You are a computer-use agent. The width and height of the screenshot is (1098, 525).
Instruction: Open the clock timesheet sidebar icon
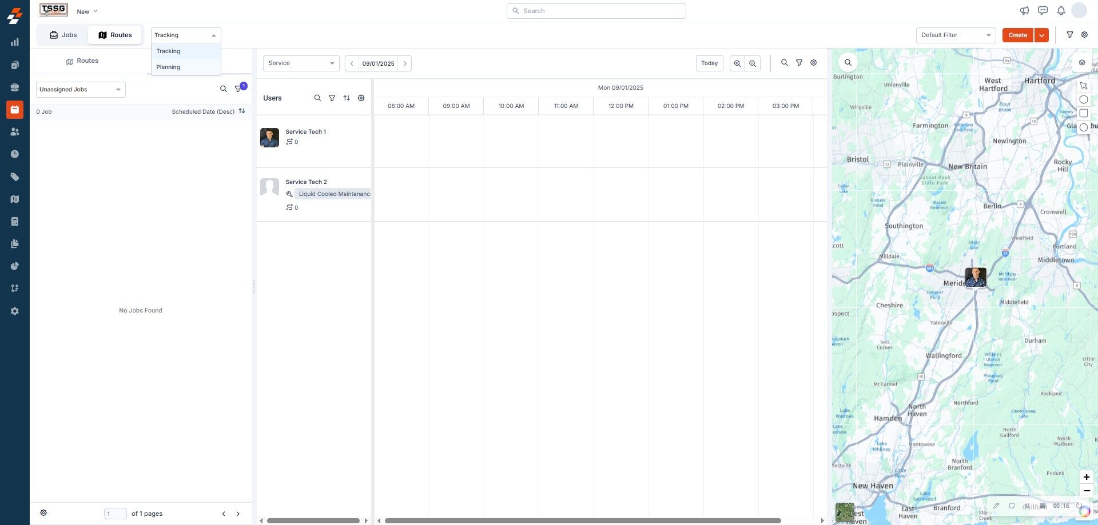(x=15, y=154)
